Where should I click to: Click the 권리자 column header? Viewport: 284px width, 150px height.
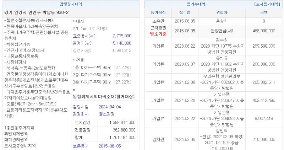[222, 12]
